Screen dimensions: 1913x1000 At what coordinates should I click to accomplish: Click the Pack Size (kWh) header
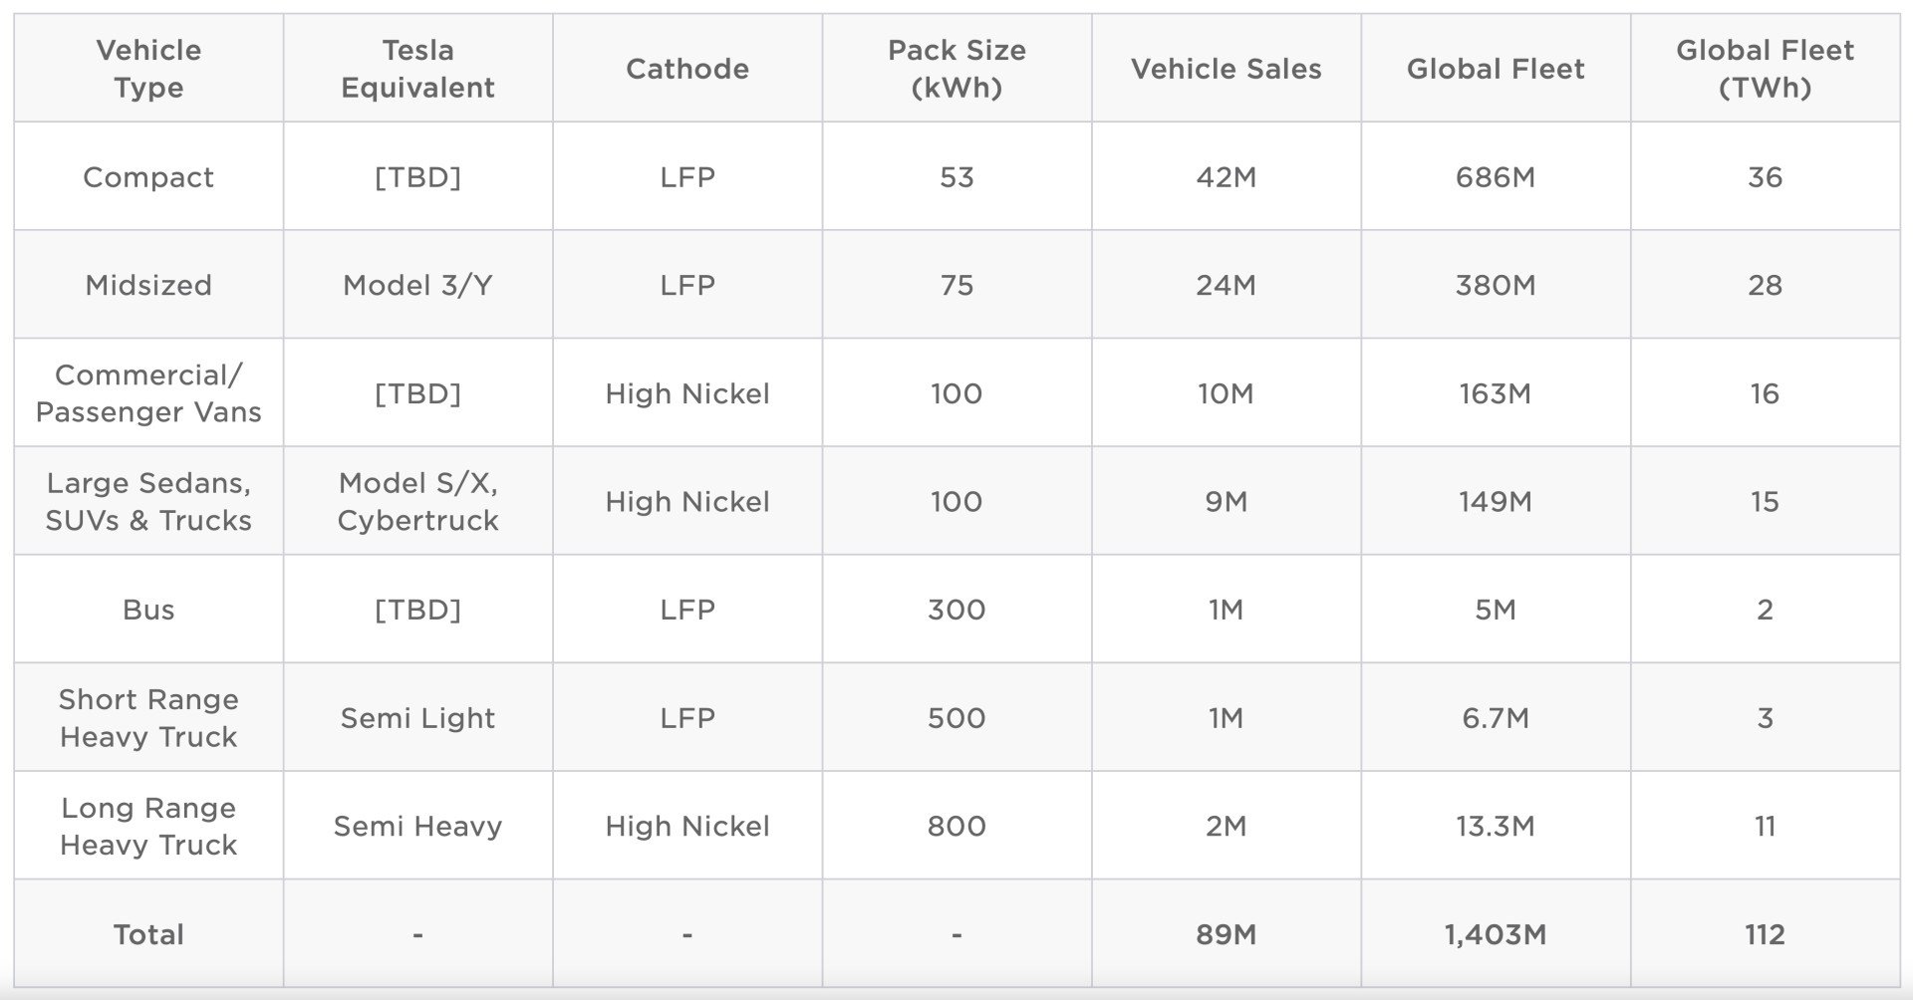[x=956, y=69]
